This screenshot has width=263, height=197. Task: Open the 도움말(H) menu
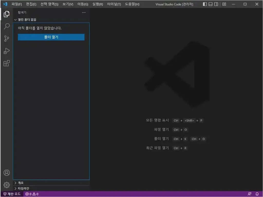point(132,4)
